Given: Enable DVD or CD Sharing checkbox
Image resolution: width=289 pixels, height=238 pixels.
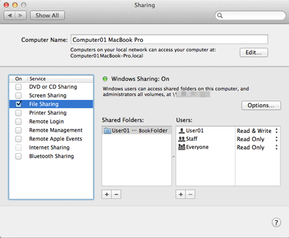Looking at the screenshot, I should pyautogui.click(x=18, y=87).
